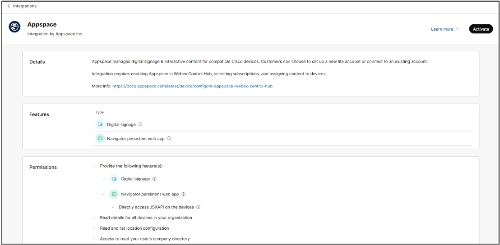Image resolution: width=500 pixels, height=245 pixels.
Task: Show info for Navigator web app under Permissions
Action: coord(183,194)
